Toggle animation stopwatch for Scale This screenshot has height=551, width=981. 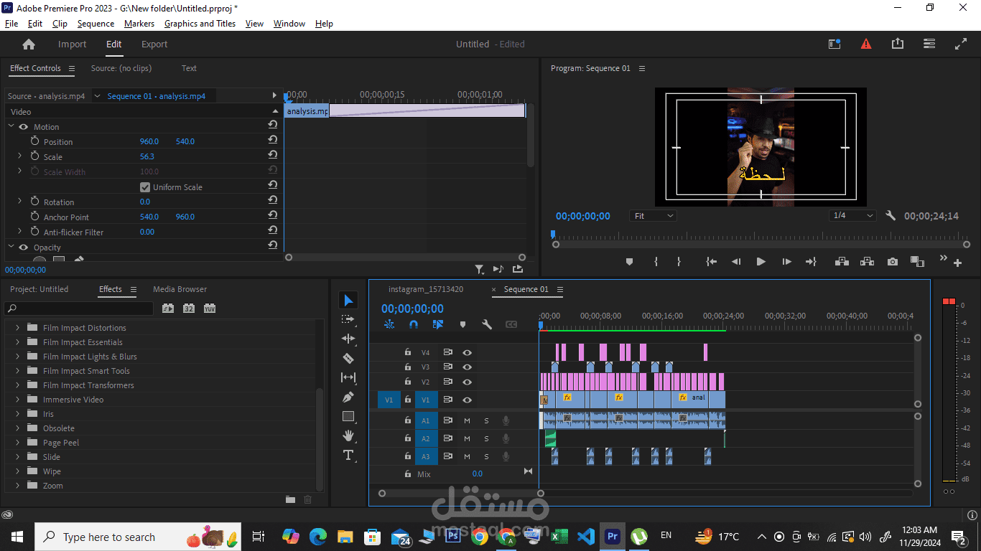pyautogui.click(x=34, y=156)
